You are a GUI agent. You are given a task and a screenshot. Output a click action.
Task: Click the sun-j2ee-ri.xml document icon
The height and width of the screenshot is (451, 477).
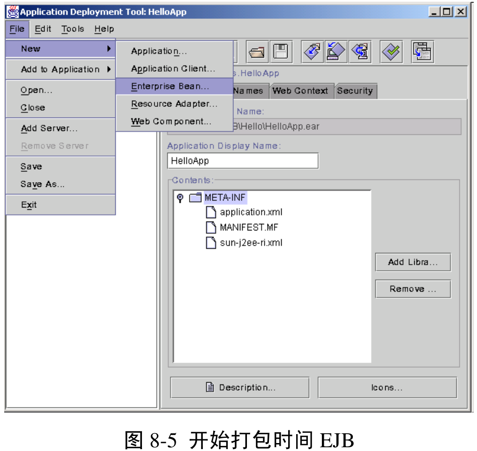pyautogui.click(x=211, y=243)
